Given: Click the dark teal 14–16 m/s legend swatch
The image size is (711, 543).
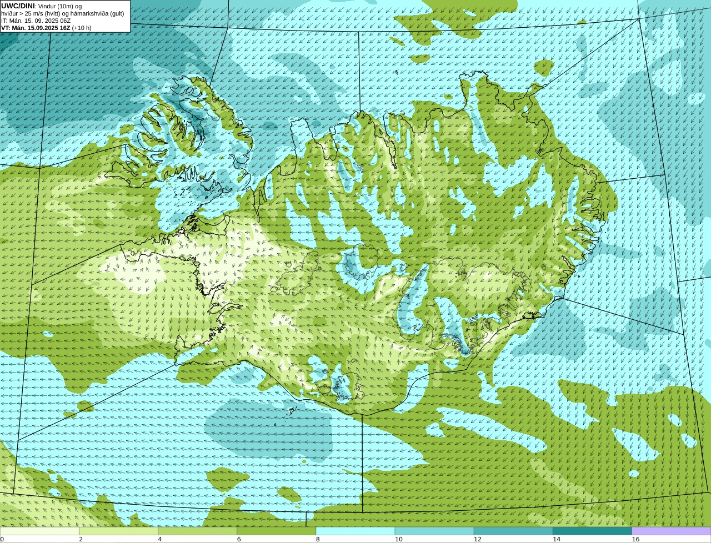Looking at the screenshot, I should pos(593,531).
